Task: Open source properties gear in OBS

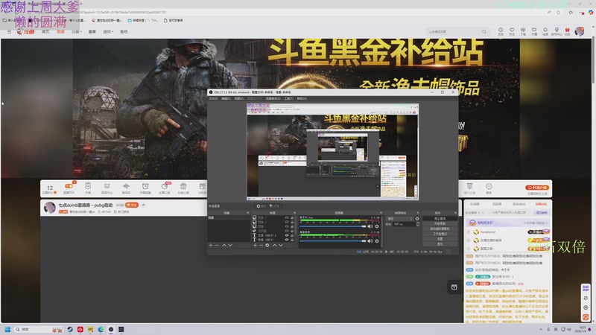Action: (267, 246)
